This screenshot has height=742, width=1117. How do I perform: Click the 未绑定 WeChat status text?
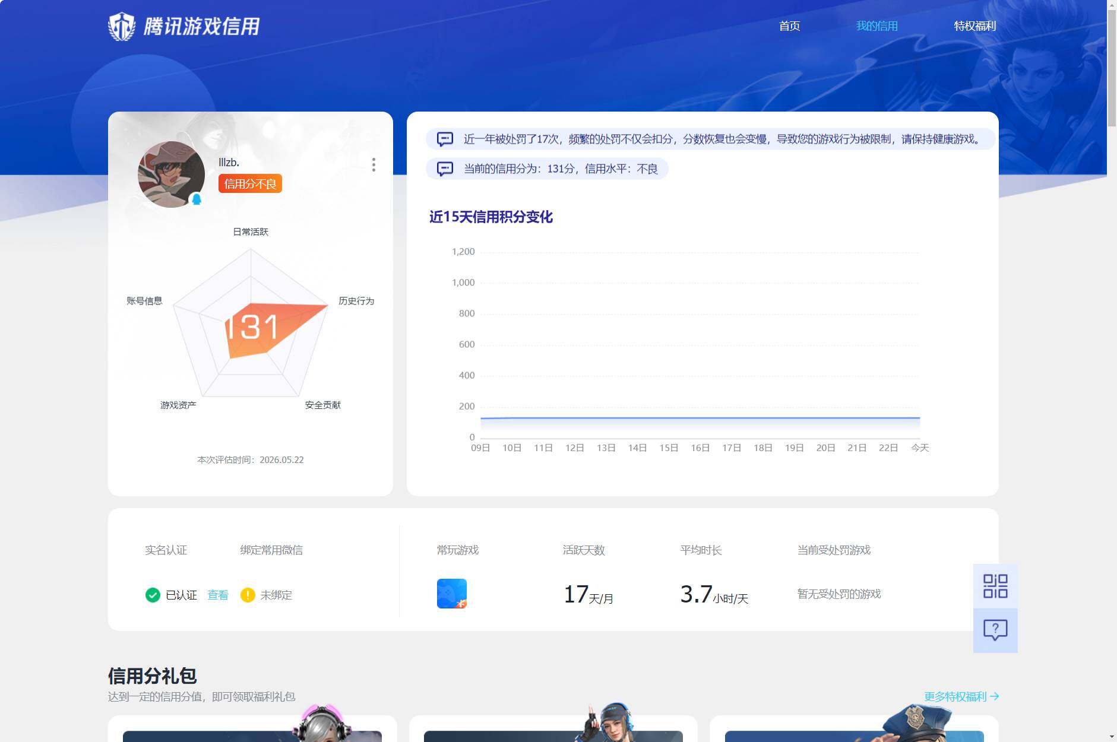coord(276,595)
